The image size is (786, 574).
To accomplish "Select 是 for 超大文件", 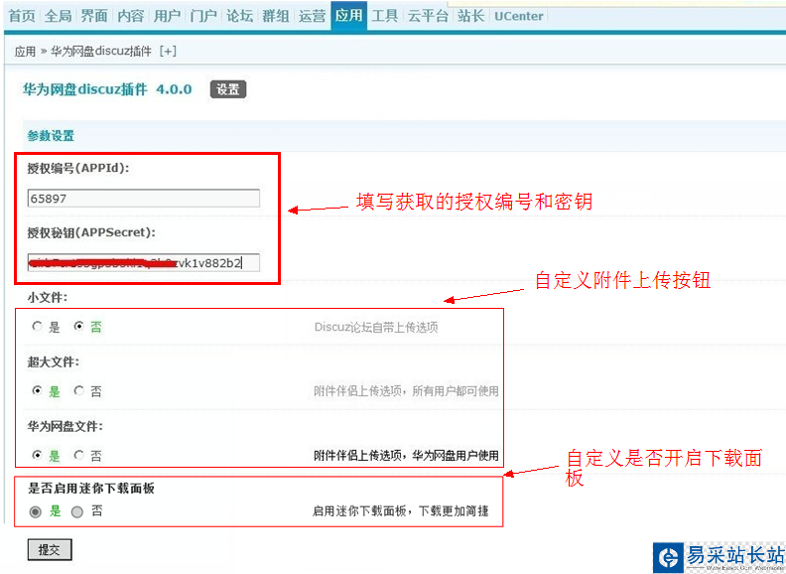I will click(37, 390).
